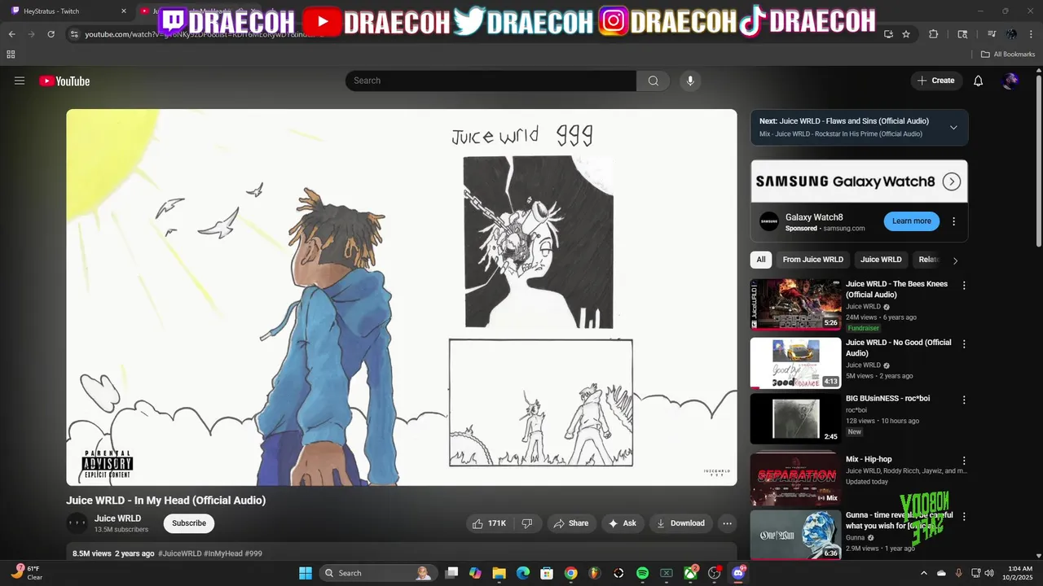Screen dimensions: 1043x586
Task: Reload the page in Chrome
Action: [51, 34]
